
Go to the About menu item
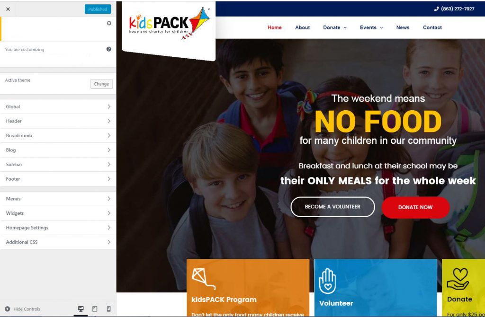point(302,27)
